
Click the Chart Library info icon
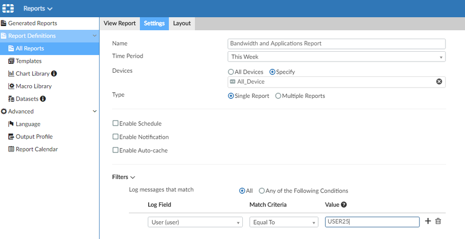[54, 74]
